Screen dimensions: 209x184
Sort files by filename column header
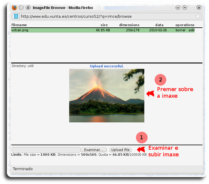(x=19, y=25)
